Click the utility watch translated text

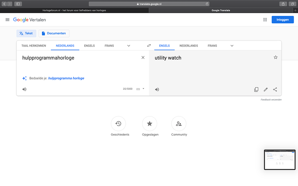[x=168, y=58]
